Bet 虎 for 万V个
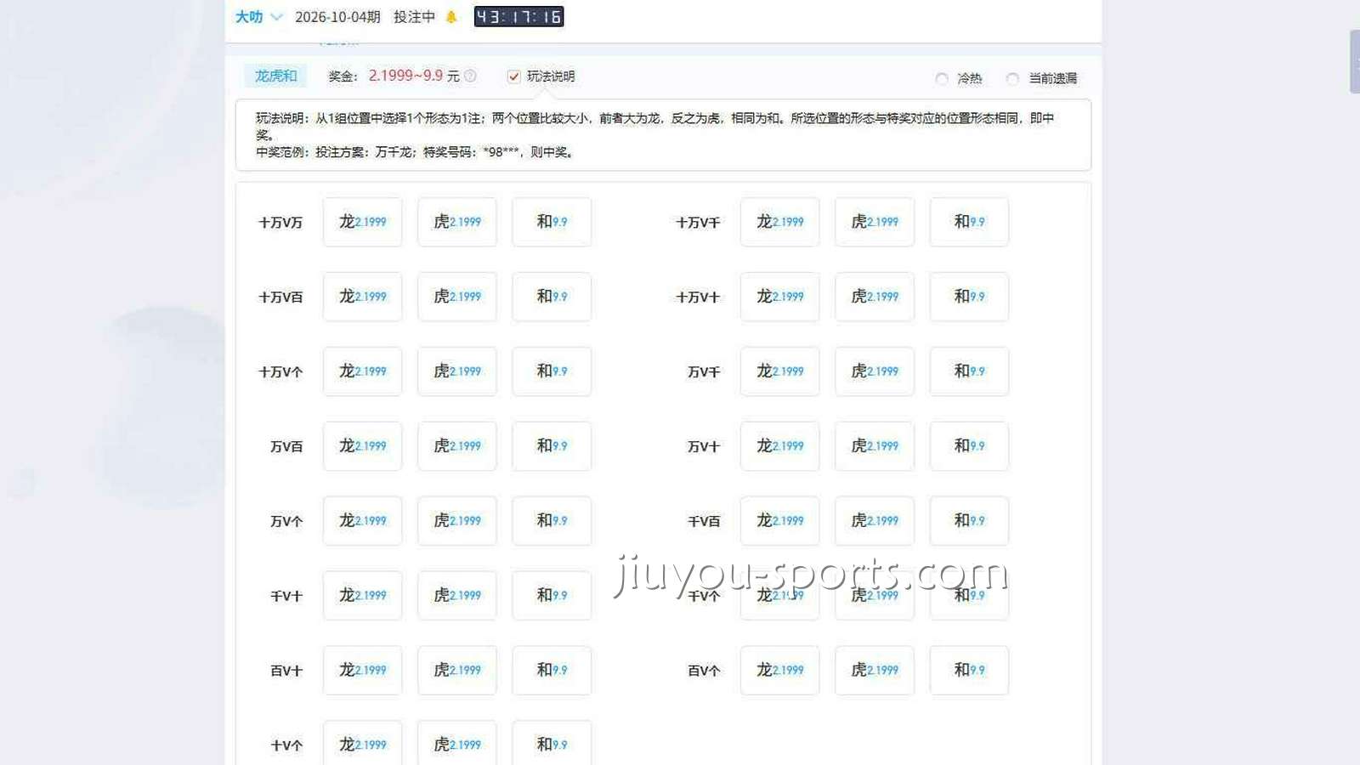 [x=456, y=521]
